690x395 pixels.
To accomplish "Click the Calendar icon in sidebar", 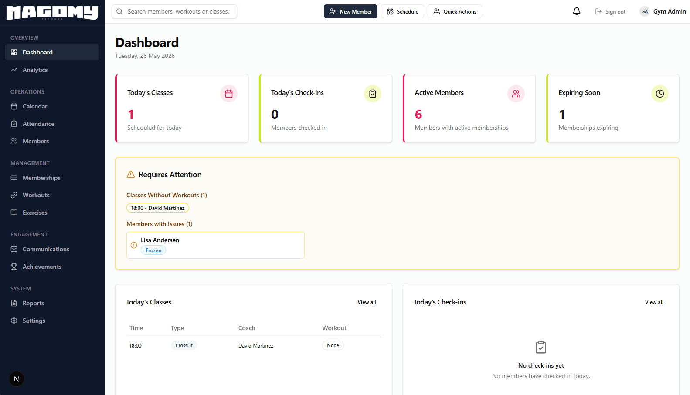I will pos(14,106).
